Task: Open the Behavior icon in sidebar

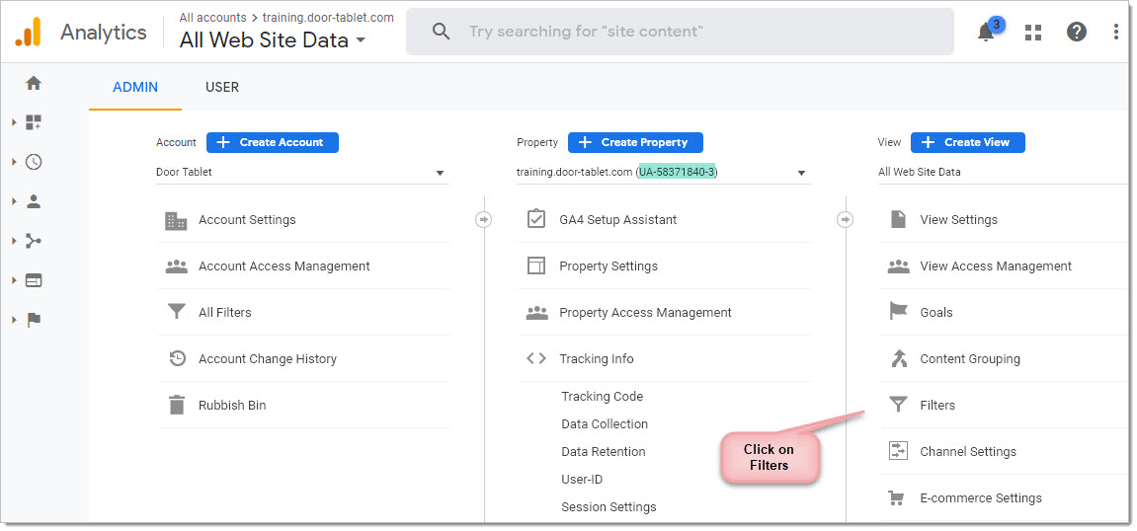Action: pos(34,280)
